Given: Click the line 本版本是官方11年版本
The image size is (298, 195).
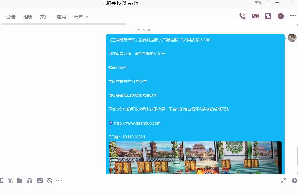Looking at the screenshot, I should [x=127, y=81].
